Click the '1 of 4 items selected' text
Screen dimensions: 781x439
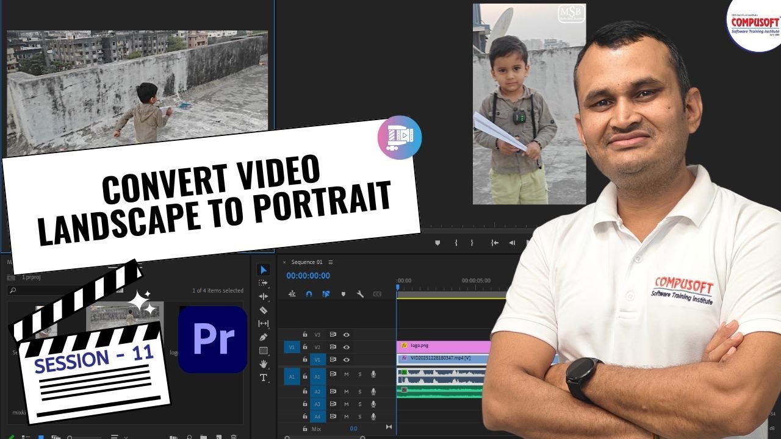pos(218,291)
